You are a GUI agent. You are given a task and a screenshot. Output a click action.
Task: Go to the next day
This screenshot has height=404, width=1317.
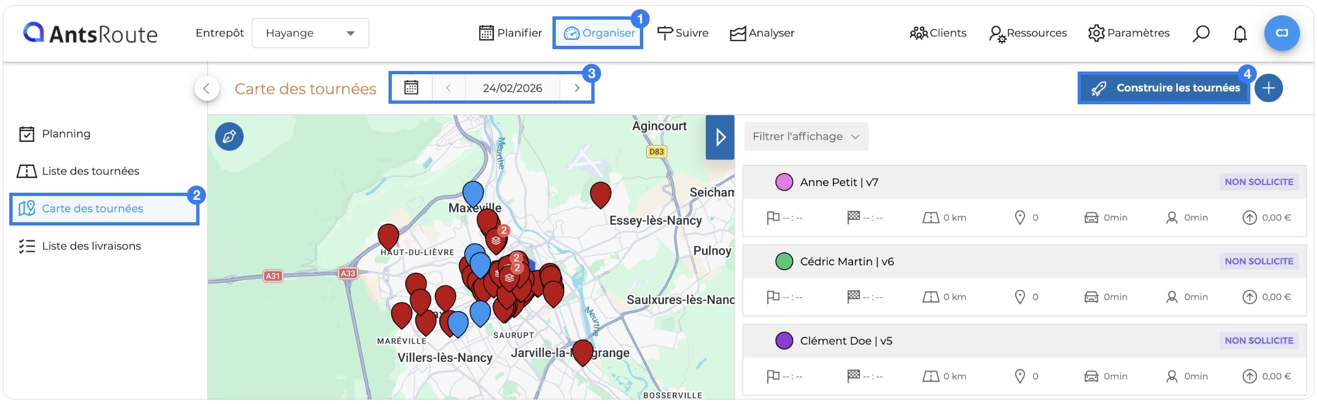click(x=577, y=88)
